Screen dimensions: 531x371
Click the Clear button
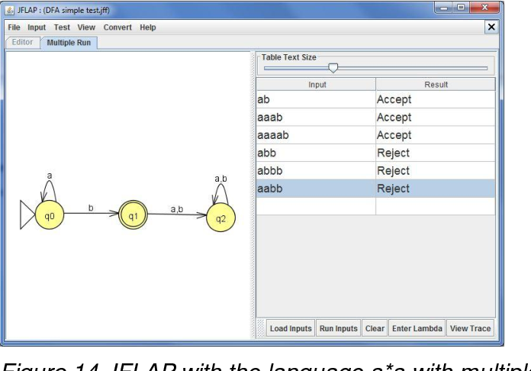click(x=373, y=328)
